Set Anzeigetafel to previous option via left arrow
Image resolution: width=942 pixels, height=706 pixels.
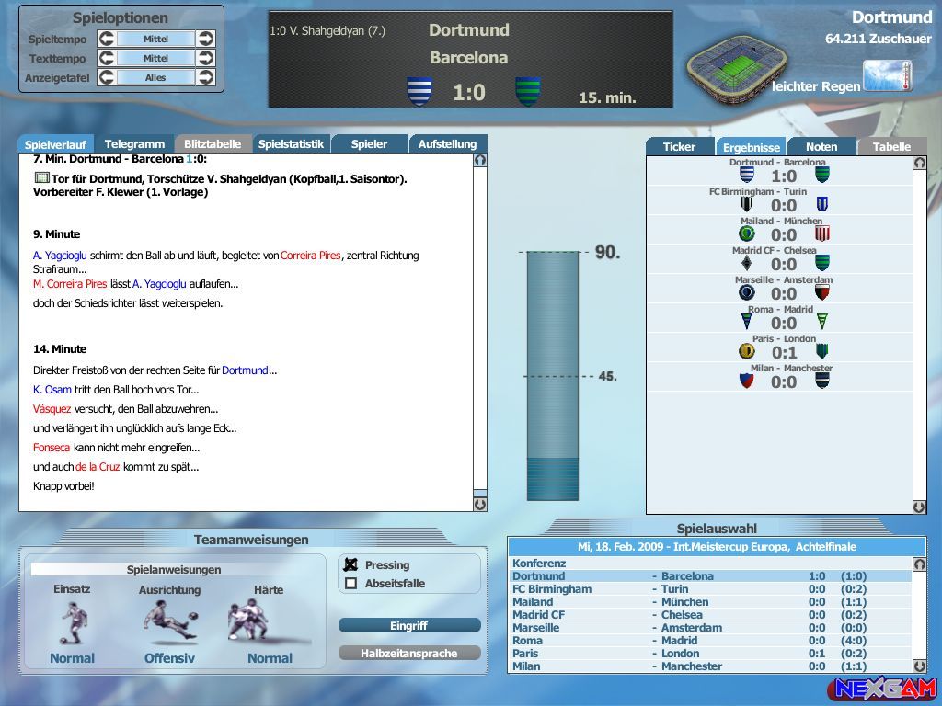click(107, 77)
